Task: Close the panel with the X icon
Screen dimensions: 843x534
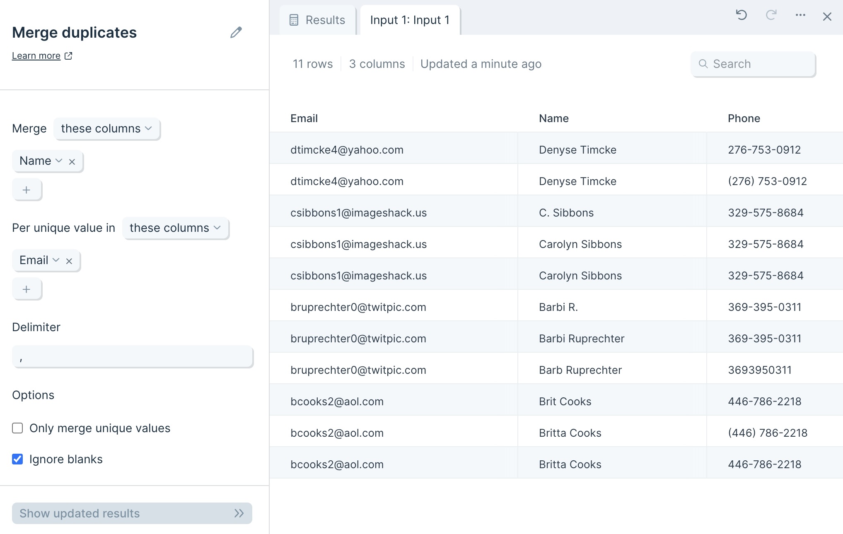Action: click(x=827, y=17)
